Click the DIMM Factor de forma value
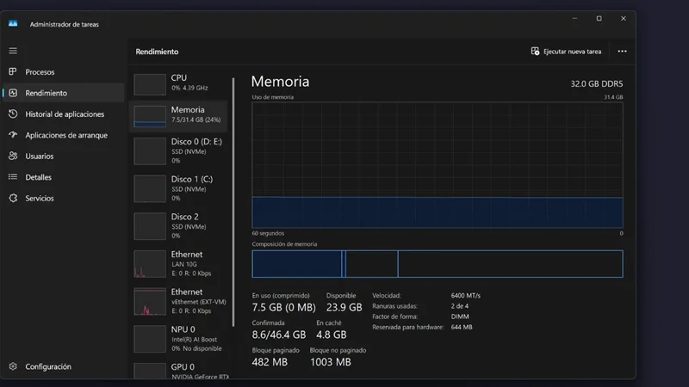The image size is (689, 387). (x=460, y=316)
